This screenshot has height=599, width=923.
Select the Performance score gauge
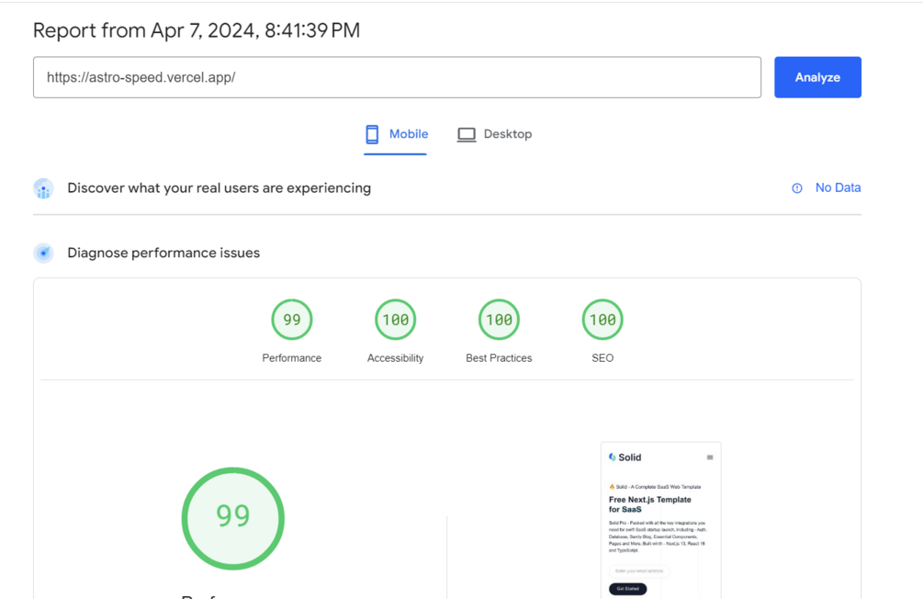pyautogui.click(x=292, y=320)
